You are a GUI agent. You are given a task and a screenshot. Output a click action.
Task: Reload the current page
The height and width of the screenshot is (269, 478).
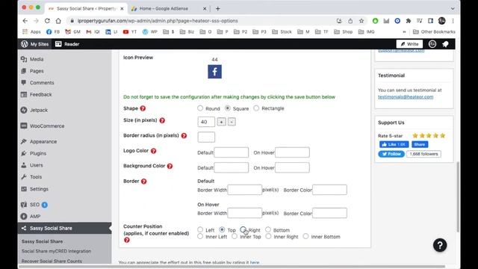tap(47, 21)
